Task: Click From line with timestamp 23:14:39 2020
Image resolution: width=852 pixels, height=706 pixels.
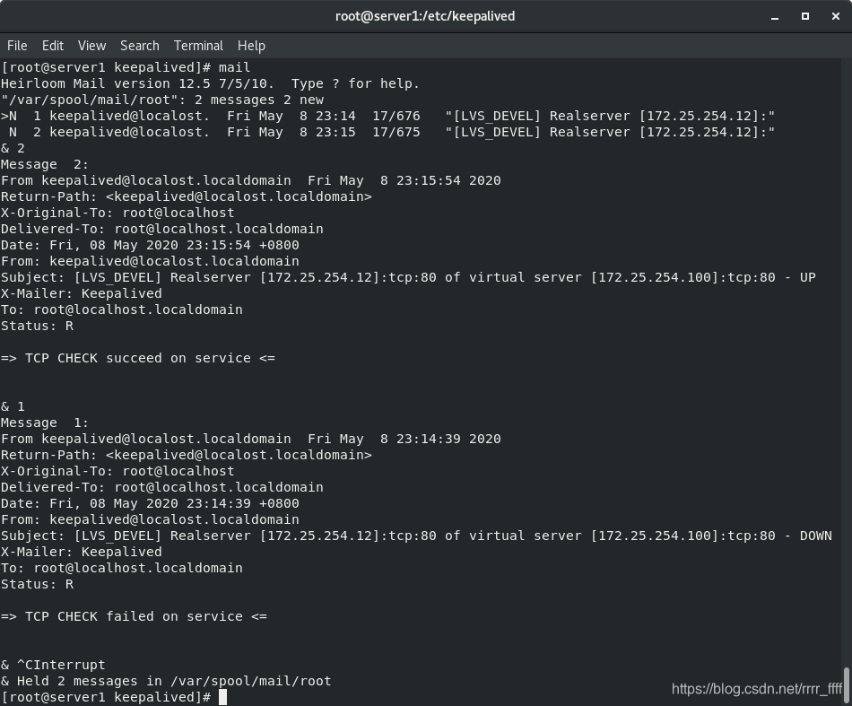Action: tap(250, 440)
